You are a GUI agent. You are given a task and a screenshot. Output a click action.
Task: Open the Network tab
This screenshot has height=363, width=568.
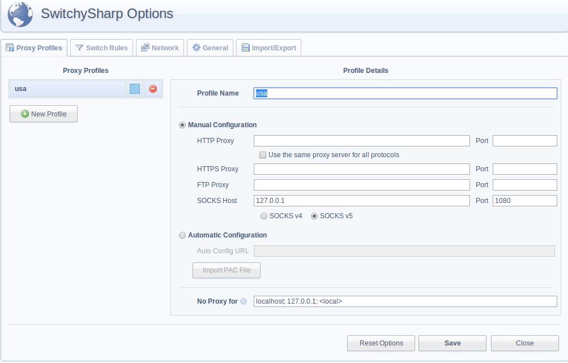(x=160, y=47)
